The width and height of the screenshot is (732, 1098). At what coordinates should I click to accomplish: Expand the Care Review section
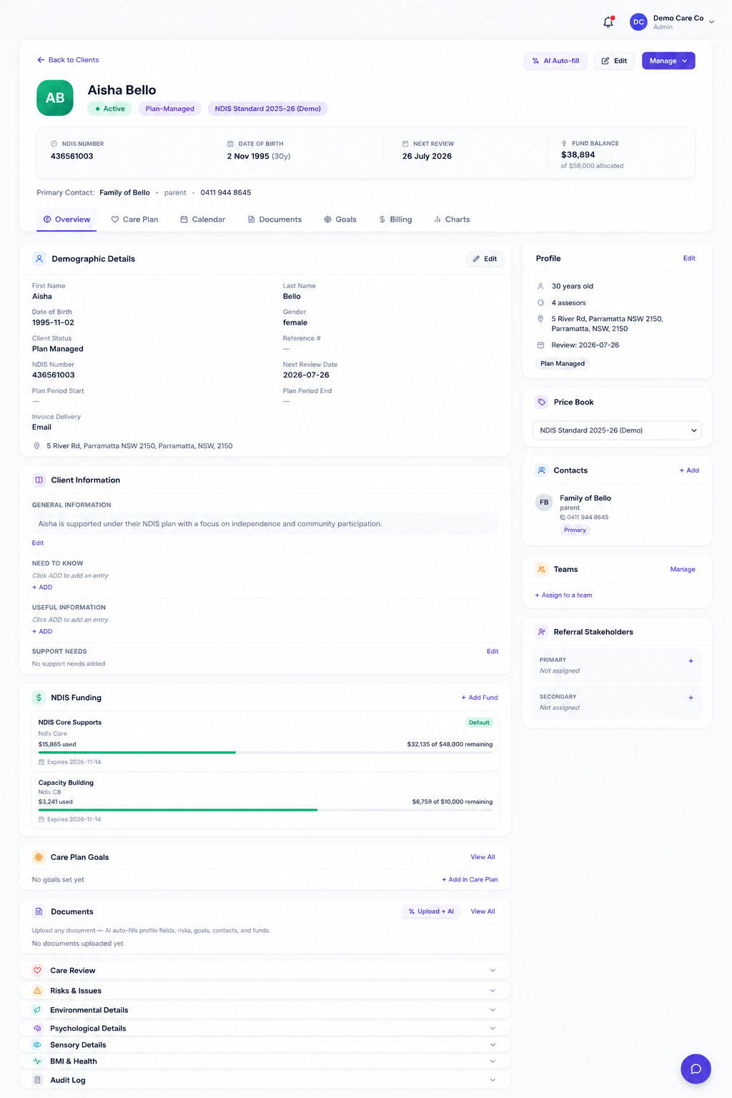(493, 970)
